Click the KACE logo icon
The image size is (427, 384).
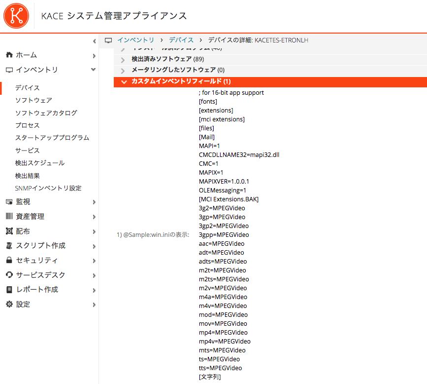point(16,16)
